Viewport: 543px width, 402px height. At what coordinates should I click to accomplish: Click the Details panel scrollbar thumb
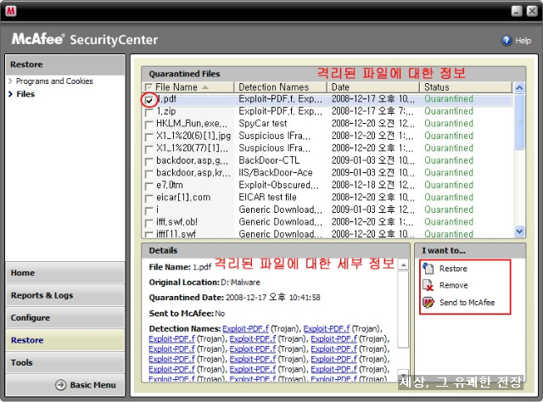tap(403, 310)
